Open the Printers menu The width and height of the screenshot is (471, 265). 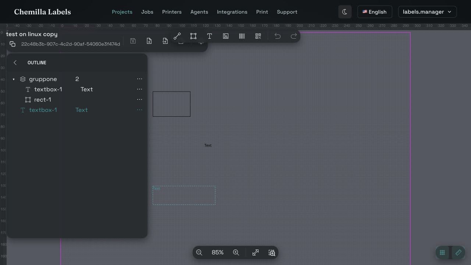(x=172, y=12)
